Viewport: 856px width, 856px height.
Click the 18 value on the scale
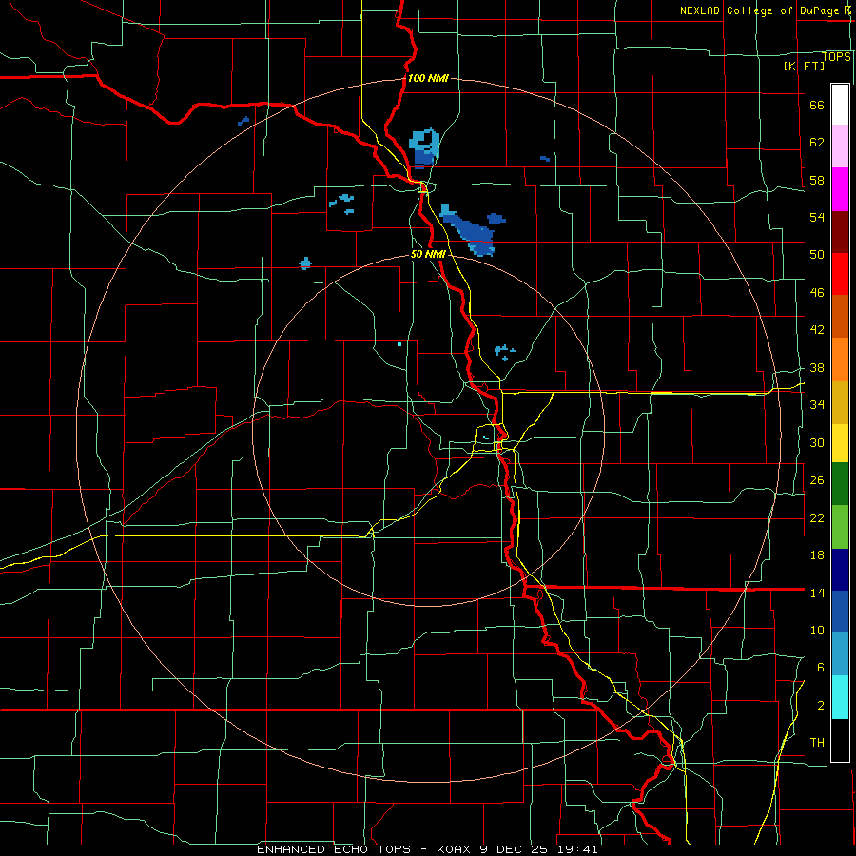(817, 555)
